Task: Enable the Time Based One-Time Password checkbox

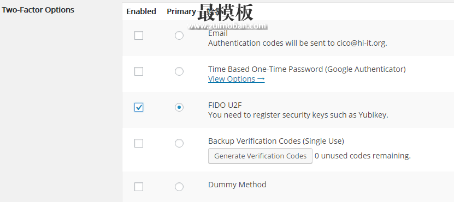Action: [139, 71]
